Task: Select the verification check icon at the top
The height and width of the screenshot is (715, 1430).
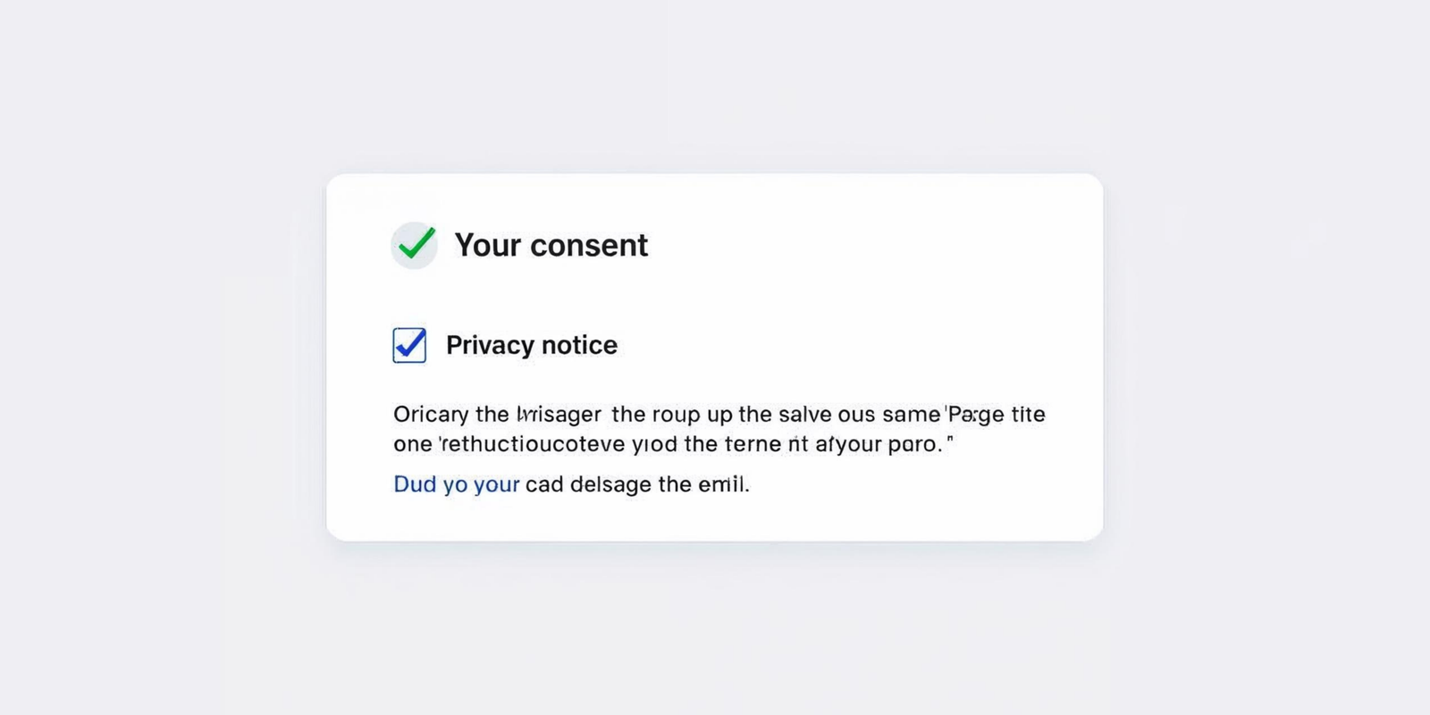Action: pyautogui.click(x=413, y=245)
